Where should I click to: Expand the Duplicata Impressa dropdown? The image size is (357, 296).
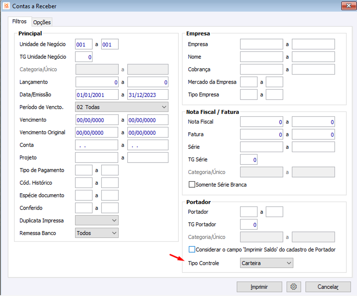point(97,220)
